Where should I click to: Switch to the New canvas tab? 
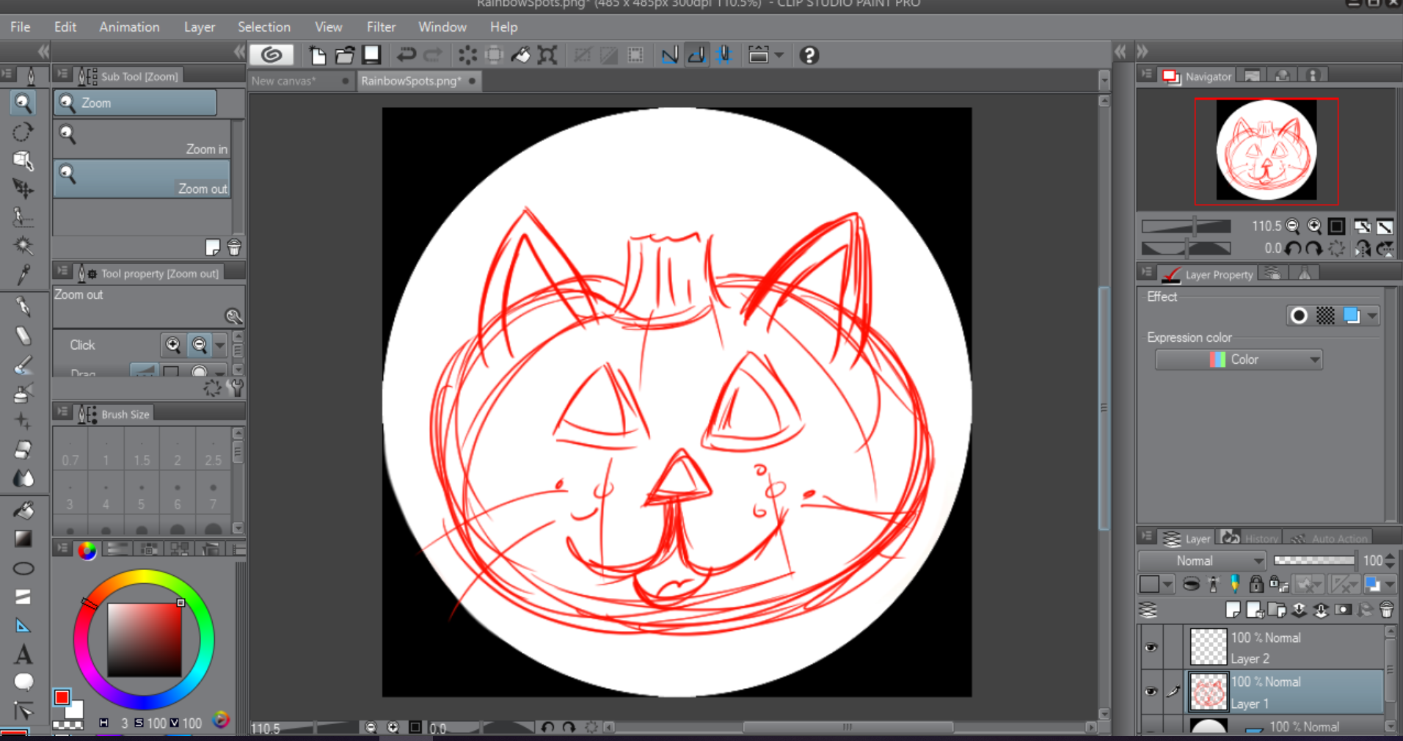284,81
